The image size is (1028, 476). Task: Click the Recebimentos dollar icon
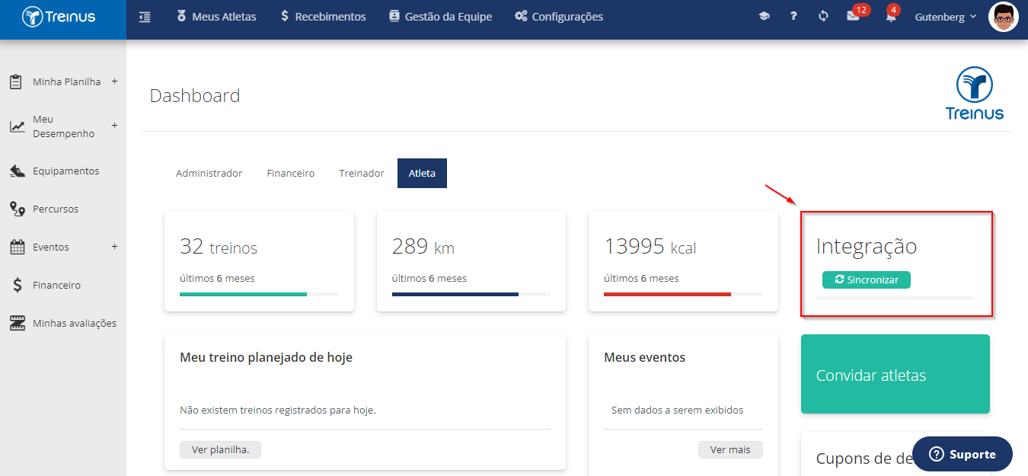coord(284,16)
